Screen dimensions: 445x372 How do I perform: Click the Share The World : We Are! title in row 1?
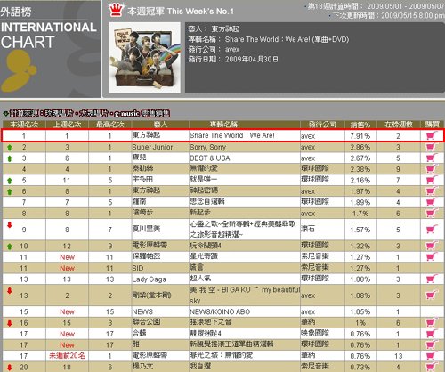[x=232, y=135]
